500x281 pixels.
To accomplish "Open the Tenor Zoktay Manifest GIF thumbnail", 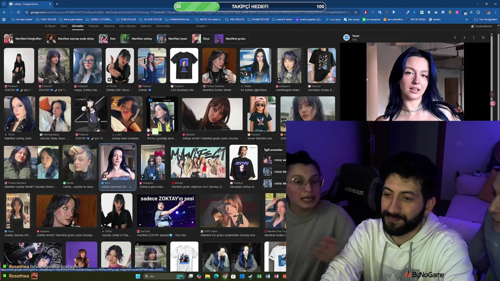I will 118,162.
